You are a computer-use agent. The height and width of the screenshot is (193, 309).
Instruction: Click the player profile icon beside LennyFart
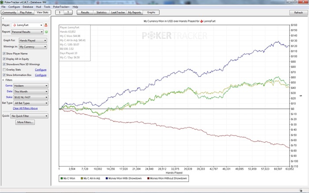[46, 25]
